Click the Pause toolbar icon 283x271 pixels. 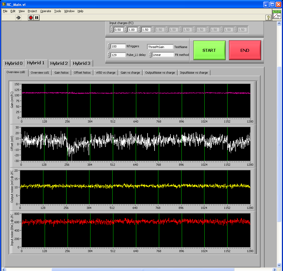tap(37, 18)
